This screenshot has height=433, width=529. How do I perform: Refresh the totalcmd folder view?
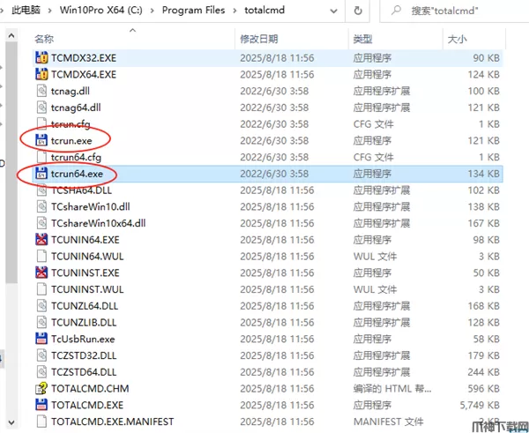[x=358, y=11]
